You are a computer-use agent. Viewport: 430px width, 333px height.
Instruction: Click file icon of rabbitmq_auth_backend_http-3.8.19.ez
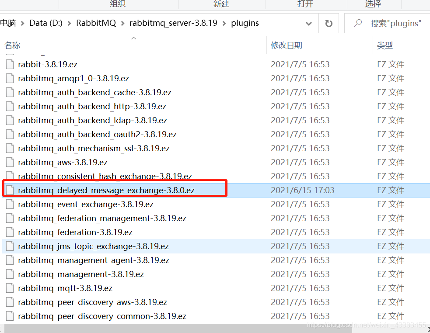(x=10, y=106)
